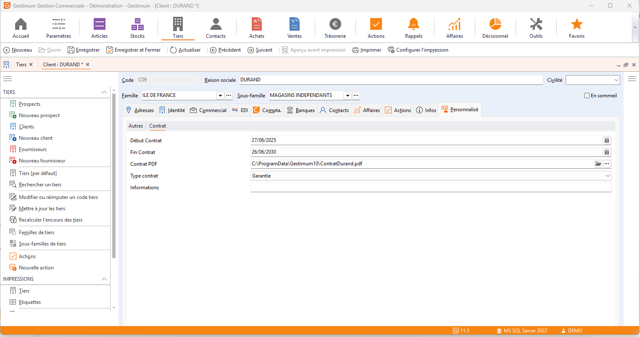Open the Famille dropdown arrow

(220, 95)
